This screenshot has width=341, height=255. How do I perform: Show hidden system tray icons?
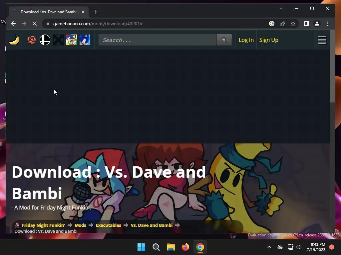[x=269, y=247]
